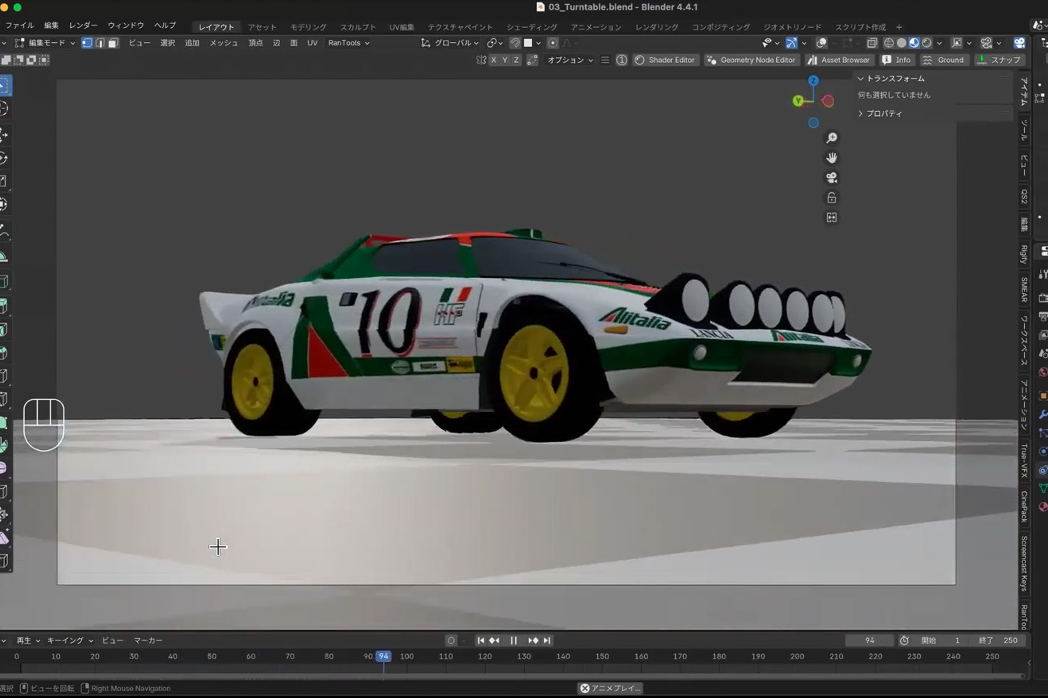Select vertex select mode icon
The image size is (1048, 698).
[88, 43]
